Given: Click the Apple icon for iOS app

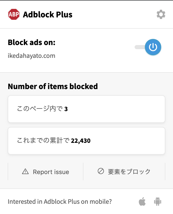Looking at the screenshot, I should tap(142, 201).
